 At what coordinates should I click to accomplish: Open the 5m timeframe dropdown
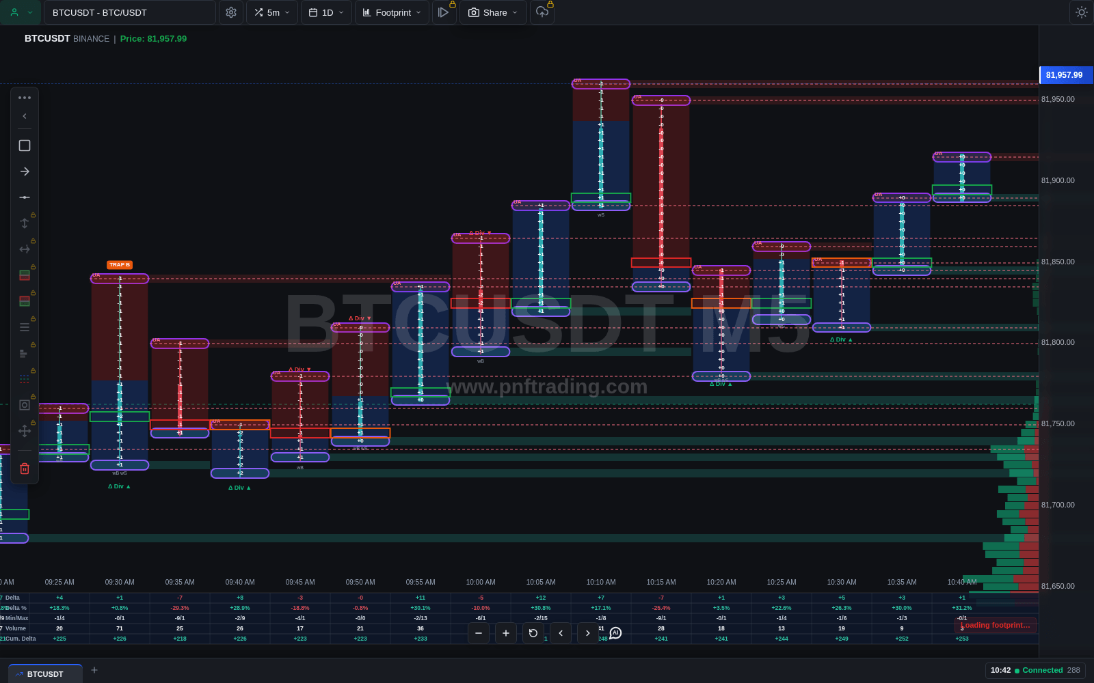click(x=271, y=12)
